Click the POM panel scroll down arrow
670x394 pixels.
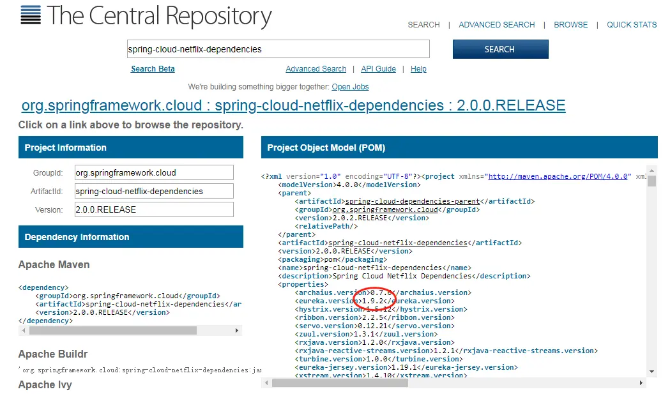651,372
